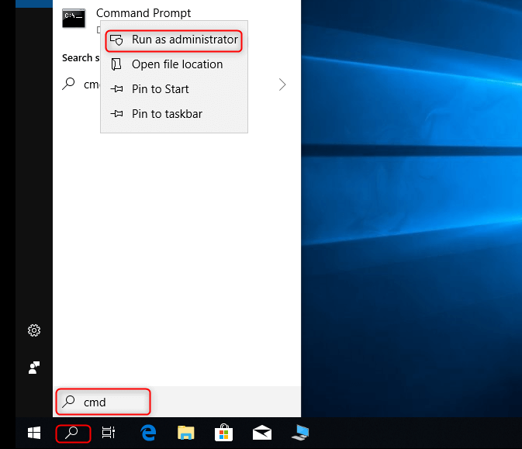The image size is (522, 449).
Task: Click the taskbar search magnifier icon
Action: (71, 433)
